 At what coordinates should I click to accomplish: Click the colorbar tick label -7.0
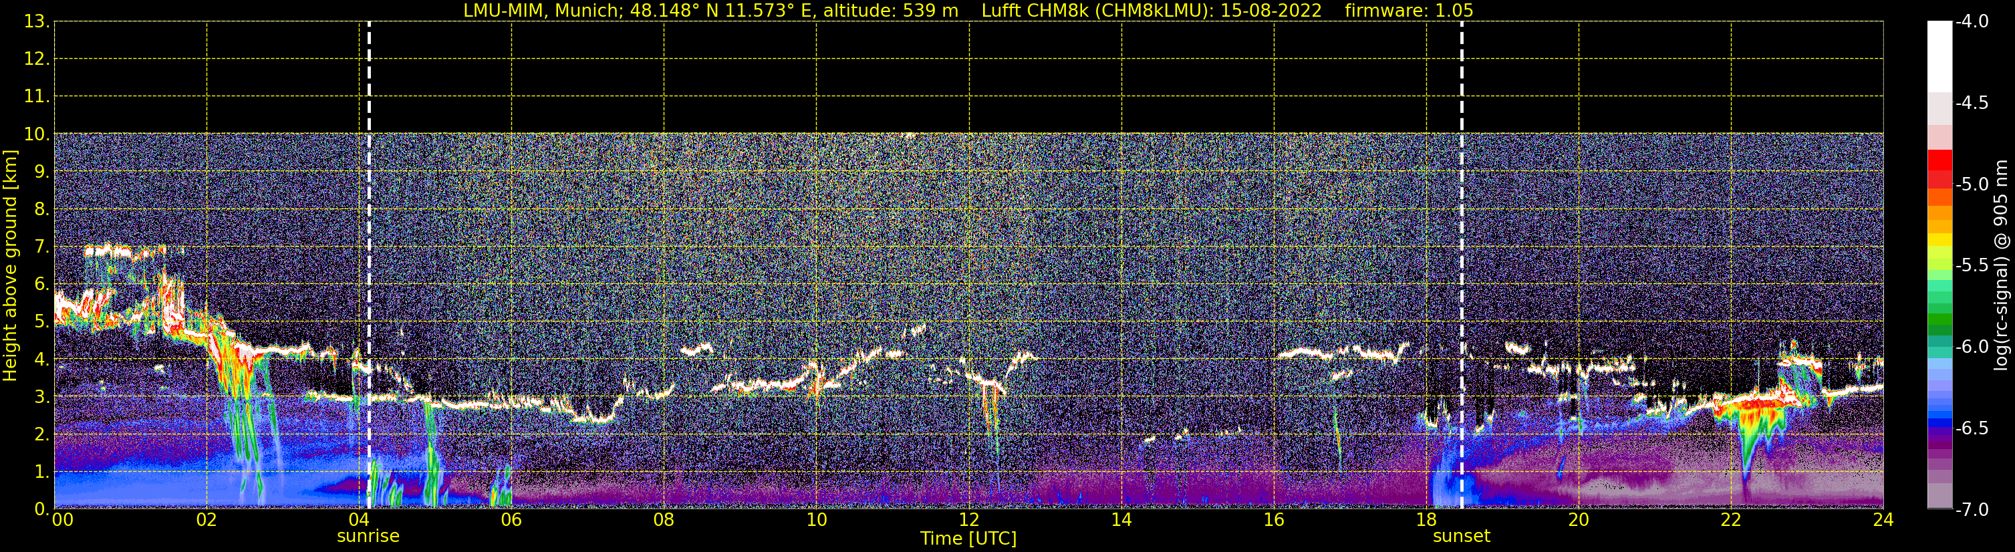pyautogui.click(x=1971, y=509)
